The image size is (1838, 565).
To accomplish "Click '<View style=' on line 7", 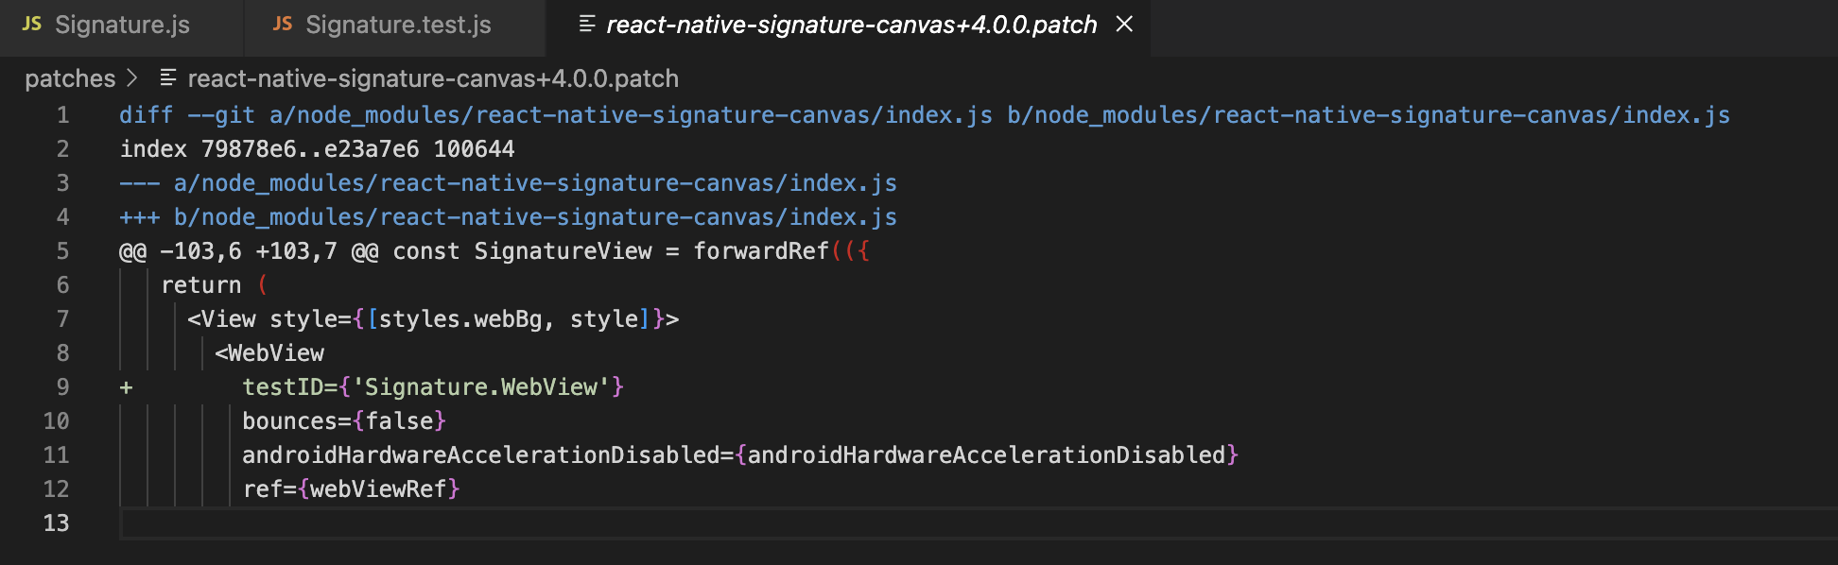I will [x=269, y=319].
